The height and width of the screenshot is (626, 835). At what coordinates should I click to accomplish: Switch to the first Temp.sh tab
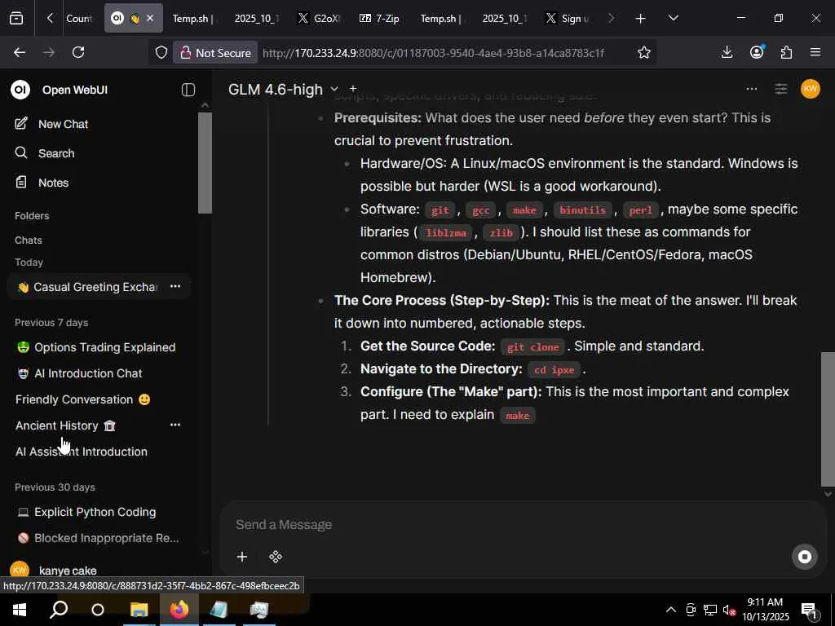(192, 18)
